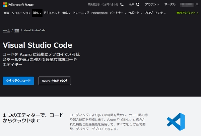
Task: Expand the サポート dropdown menu
Action: (135, 13)
